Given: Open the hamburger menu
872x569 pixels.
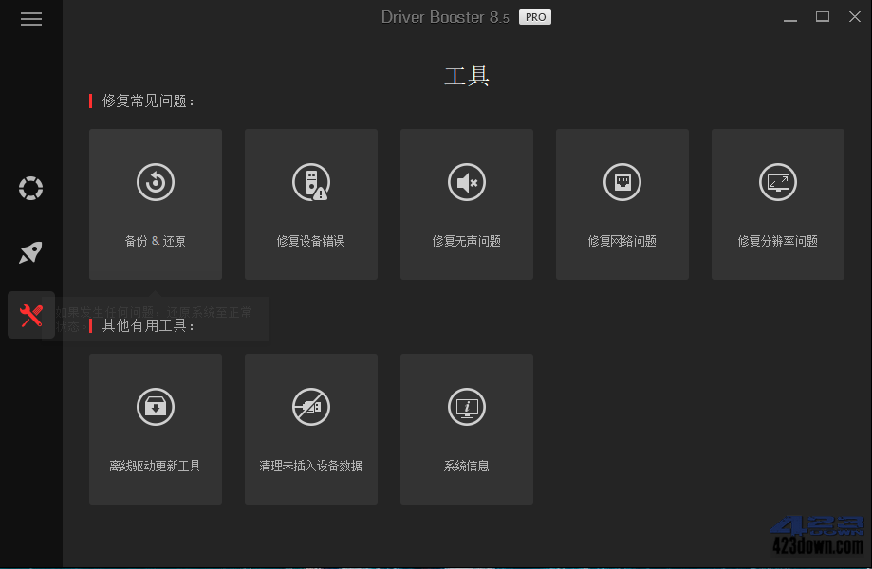Looking at the screenshot, I should tap(31, 19).
